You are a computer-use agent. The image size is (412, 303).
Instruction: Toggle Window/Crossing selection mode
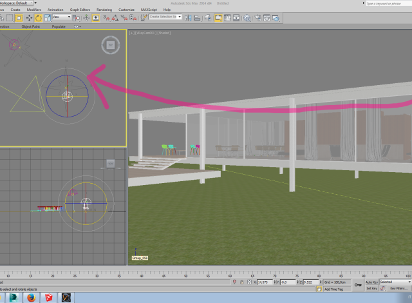pyautogui.click(x=19, y=18)
